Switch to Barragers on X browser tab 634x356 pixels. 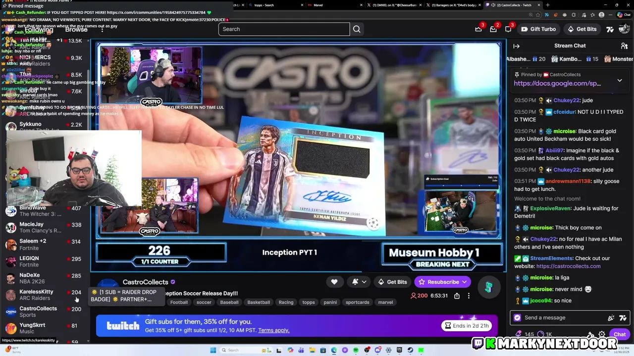(454, 5)
